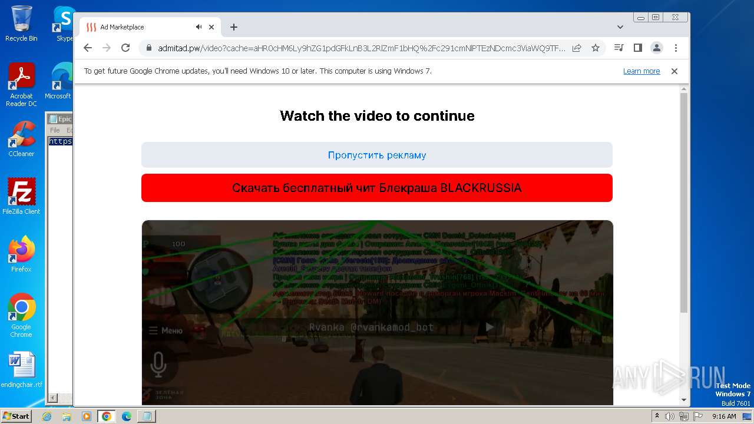Dismiss the Chrome update infobar

[x=674, y=71]
